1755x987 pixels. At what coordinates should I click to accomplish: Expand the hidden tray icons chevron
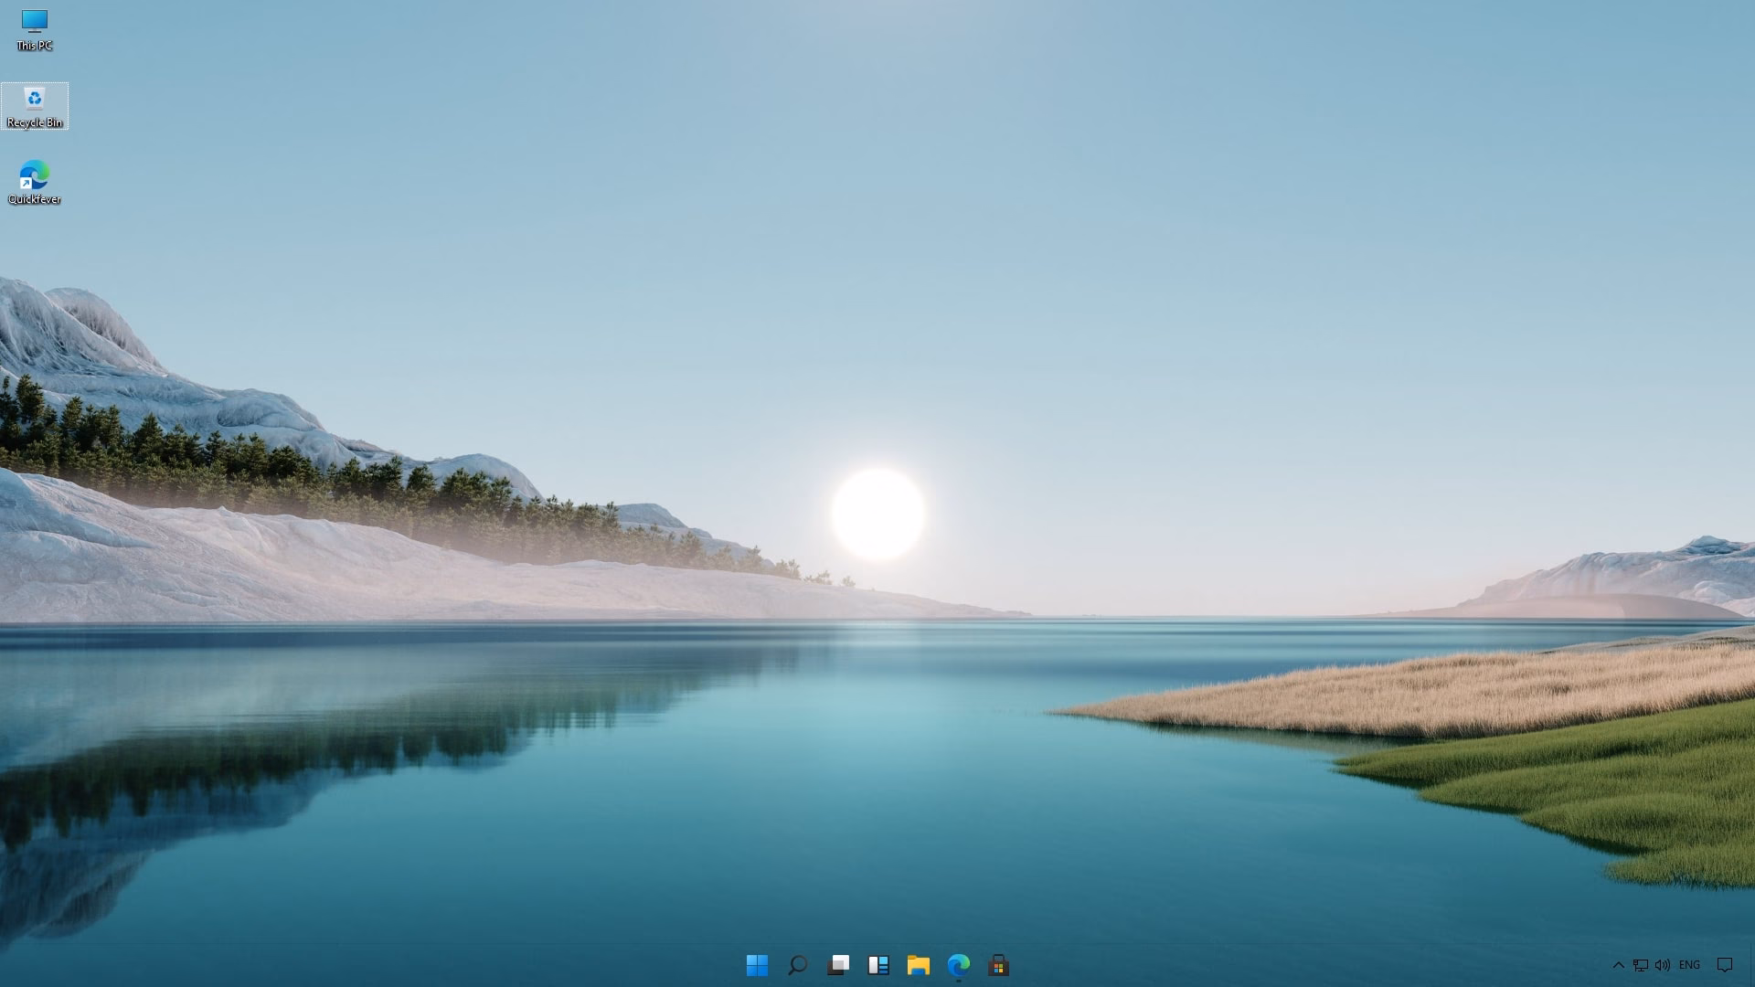(x=1618, y=965)
